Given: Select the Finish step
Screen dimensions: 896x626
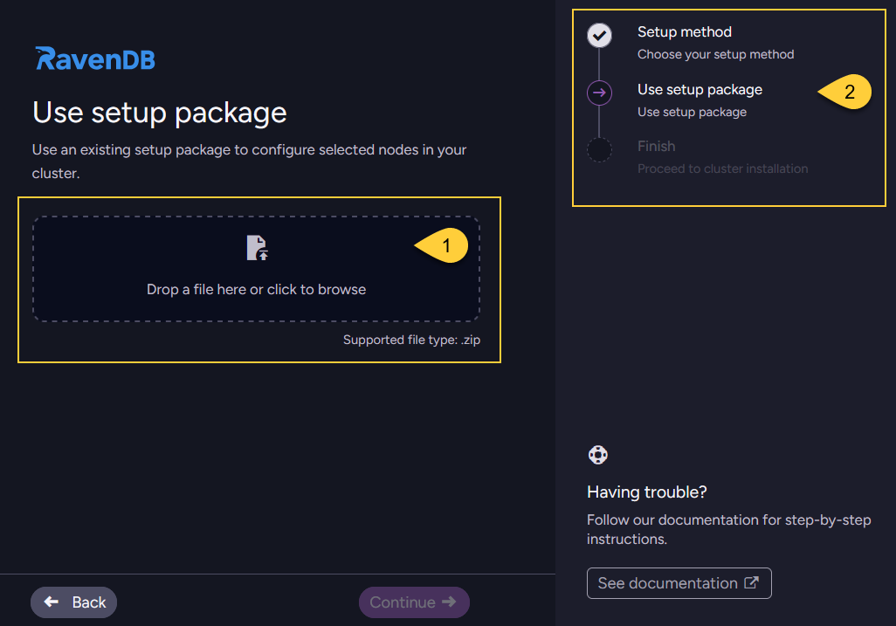Looking at the screenshot, I should (657, 146).
